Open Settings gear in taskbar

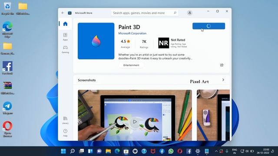198,151
